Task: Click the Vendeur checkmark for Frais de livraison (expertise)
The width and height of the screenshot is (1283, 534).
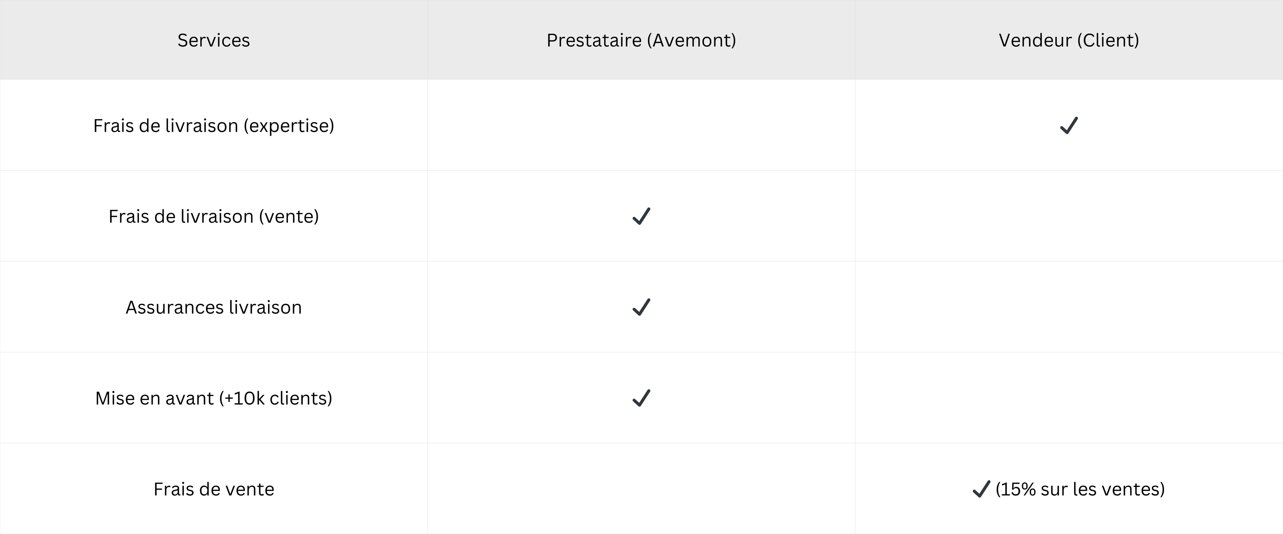Action: point(1069,125)
